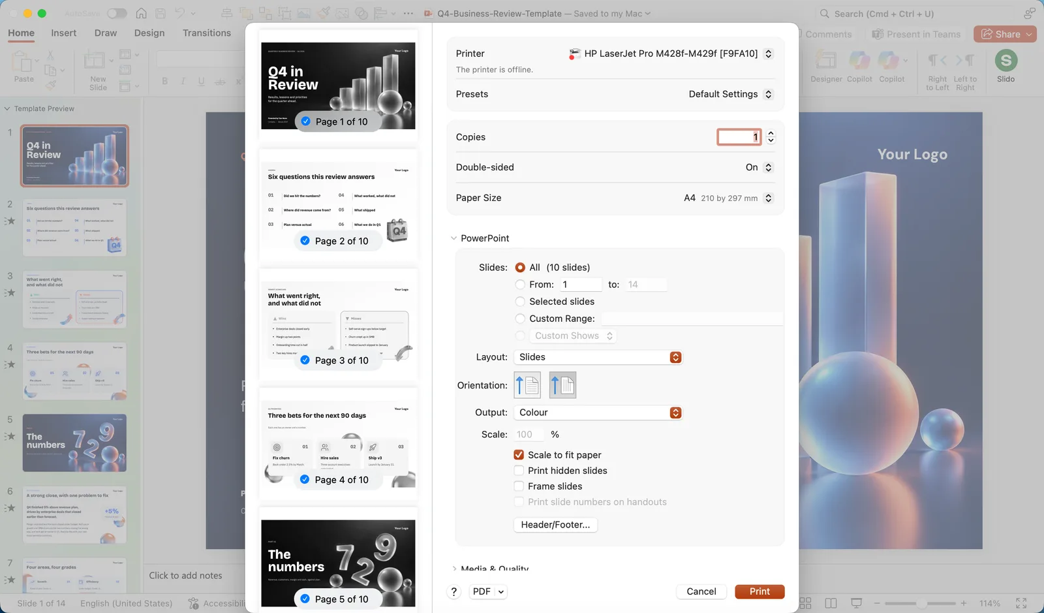
Task: Check the Frame slides option
Action: click(x=519, y=486)
